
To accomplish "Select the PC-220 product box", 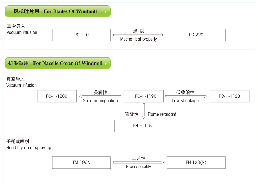I will (x=196, y=35).
